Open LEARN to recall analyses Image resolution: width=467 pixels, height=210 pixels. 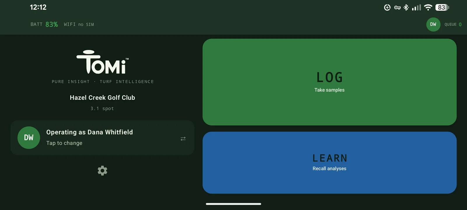330,163
